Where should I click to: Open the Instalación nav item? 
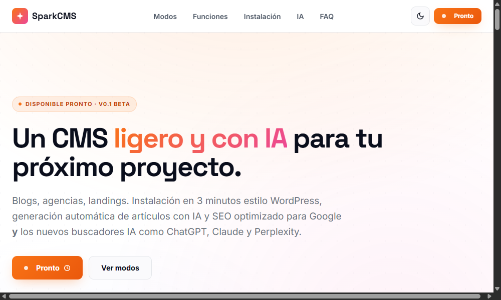262,16
